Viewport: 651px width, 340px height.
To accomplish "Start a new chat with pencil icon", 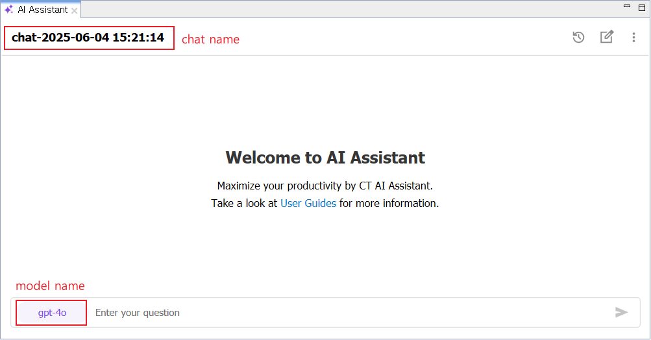I will [x=607, y=37].
